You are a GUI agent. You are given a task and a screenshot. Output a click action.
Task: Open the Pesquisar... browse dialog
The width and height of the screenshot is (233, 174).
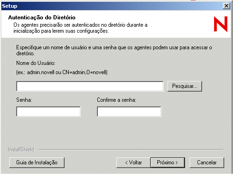point(185,86)
